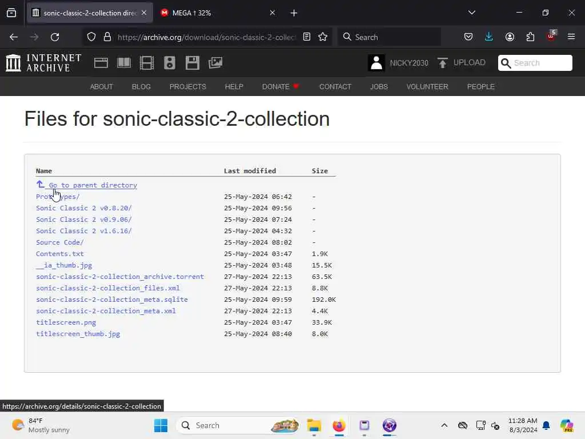Open the VOLUNTEER menu item
The height and width of the screenshot is (439, 585).
pyautogui.click(x=427, y=87)
